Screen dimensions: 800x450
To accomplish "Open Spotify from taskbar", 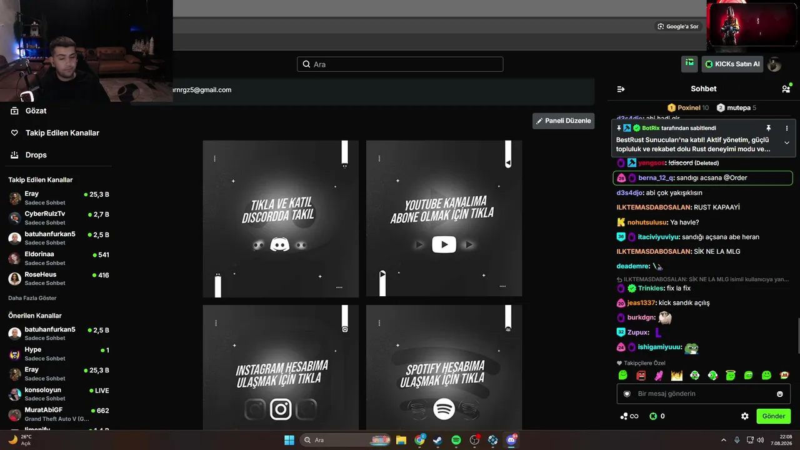I will coord(456,440).
